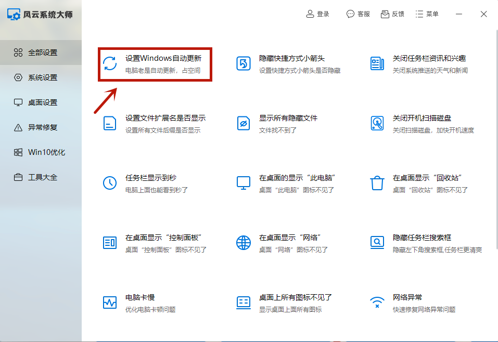This screenshot has height=342, width=498.
Task: Open the 桌面设置 sidebar section
Action: point(41,102)
